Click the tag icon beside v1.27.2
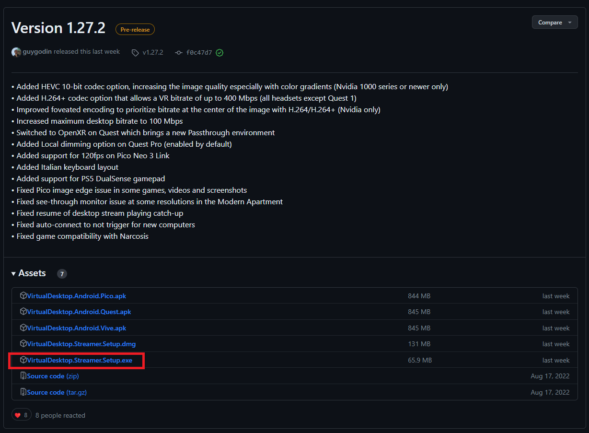The height and width of the screenshot is (433, 589). pyautogui.click(x=136, y=53)
